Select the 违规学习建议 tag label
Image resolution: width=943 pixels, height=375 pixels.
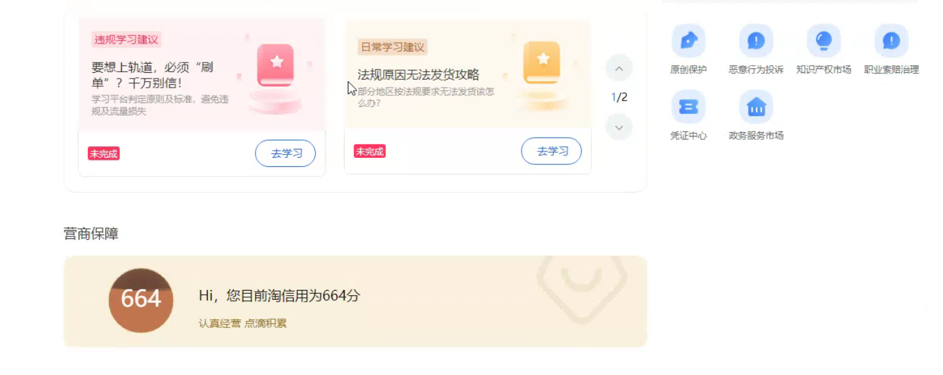pos(126,40)
